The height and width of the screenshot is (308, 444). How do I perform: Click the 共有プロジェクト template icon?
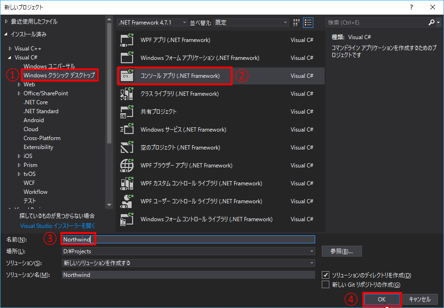pyautogui.click(x=126, y=111)
